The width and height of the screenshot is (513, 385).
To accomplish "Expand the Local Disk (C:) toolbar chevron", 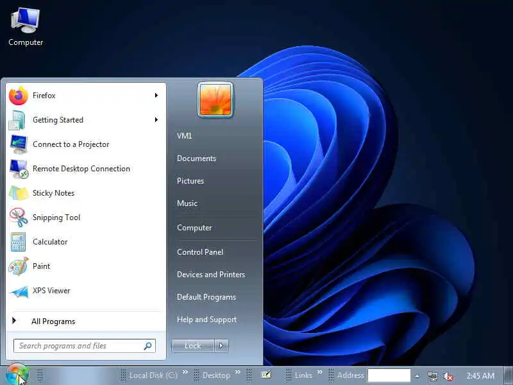I will pos(185,372).
